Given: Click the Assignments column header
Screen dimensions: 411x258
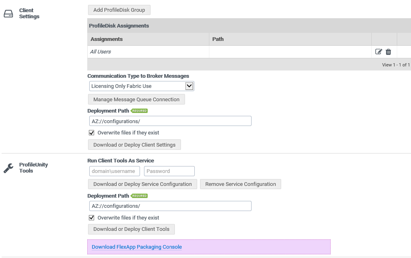Looking at the screenshot, I should point(107,39).
